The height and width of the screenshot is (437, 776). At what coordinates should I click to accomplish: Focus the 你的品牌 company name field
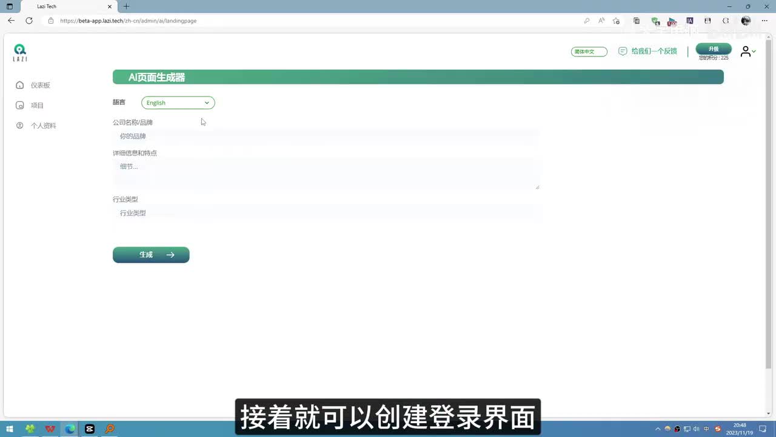click(x=326, y=137)
